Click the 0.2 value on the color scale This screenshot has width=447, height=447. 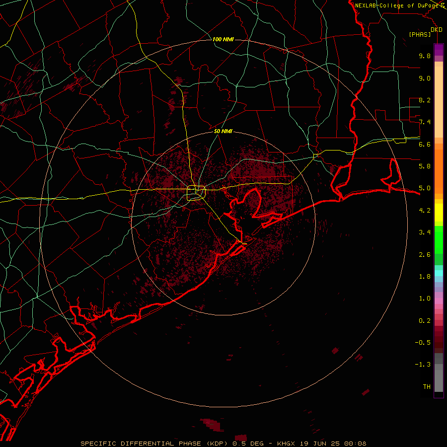coord(425,321)
